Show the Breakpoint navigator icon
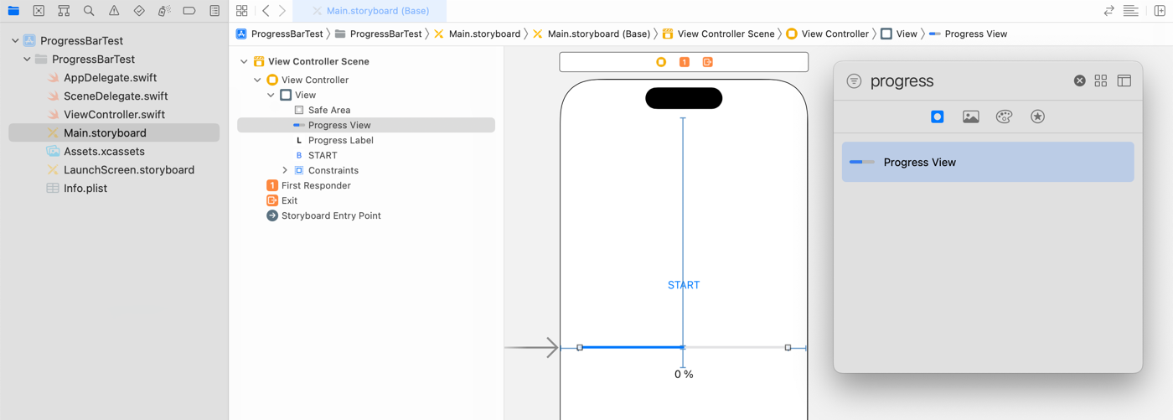The height and width of the screenshot is (420, 1173). tap(189, 11)
